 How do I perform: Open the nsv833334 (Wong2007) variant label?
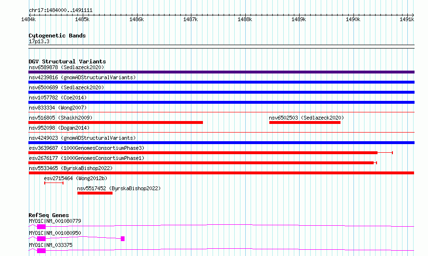58,108
